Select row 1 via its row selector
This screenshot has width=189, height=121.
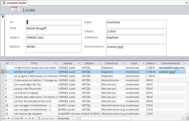3,68
